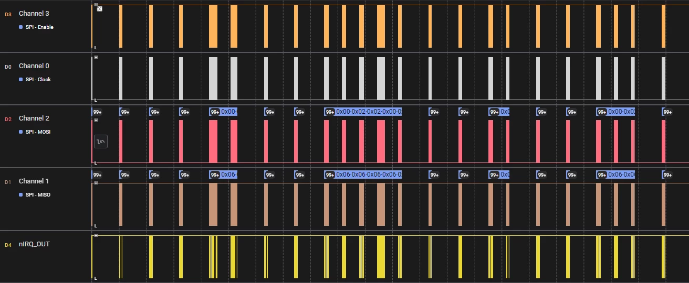Expand the last 99+ badge on MOSI row
Screen dimensions: 689x283
(667, 112)
